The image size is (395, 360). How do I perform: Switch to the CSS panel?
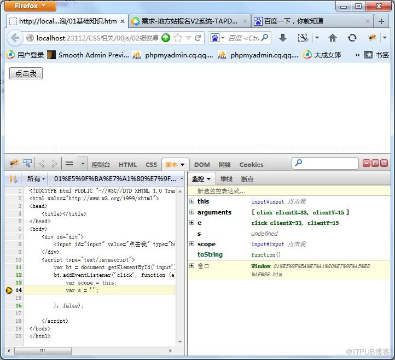coord(151,165)
